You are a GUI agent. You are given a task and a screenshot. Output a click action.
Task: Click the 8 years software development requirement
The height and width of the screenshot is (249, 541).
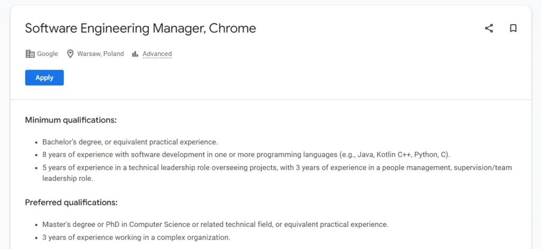246,155
